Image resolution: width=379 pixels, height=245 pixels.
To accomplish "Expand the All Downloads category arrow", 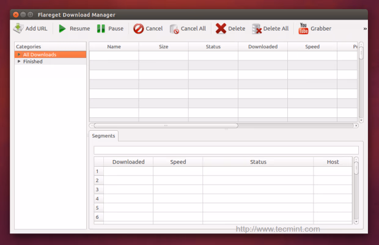I will pyautogui.click(x=19, y=54).
